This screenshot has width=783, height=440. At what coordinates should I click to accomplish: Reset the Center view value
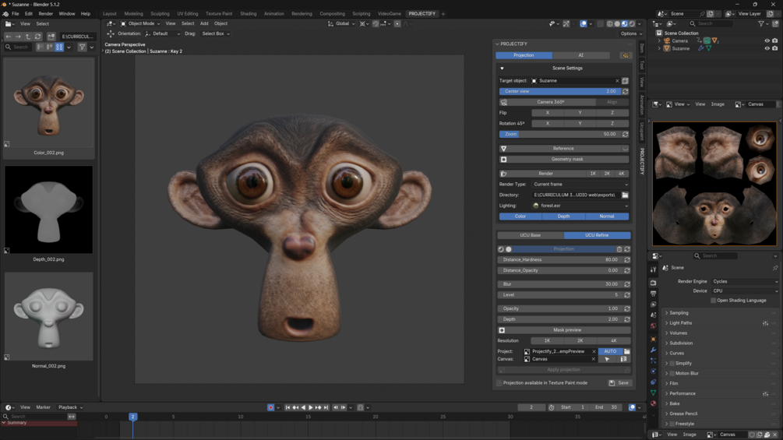pyautogui.click(x=625, y=91)
